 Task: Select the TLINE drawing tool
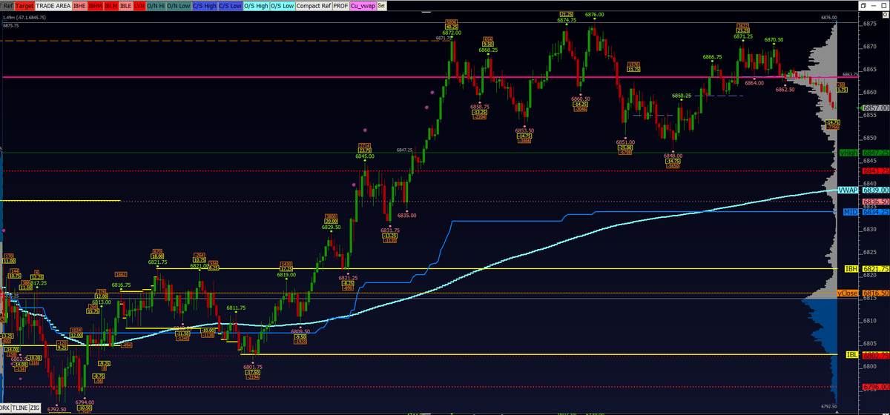(x=21, y=408)
